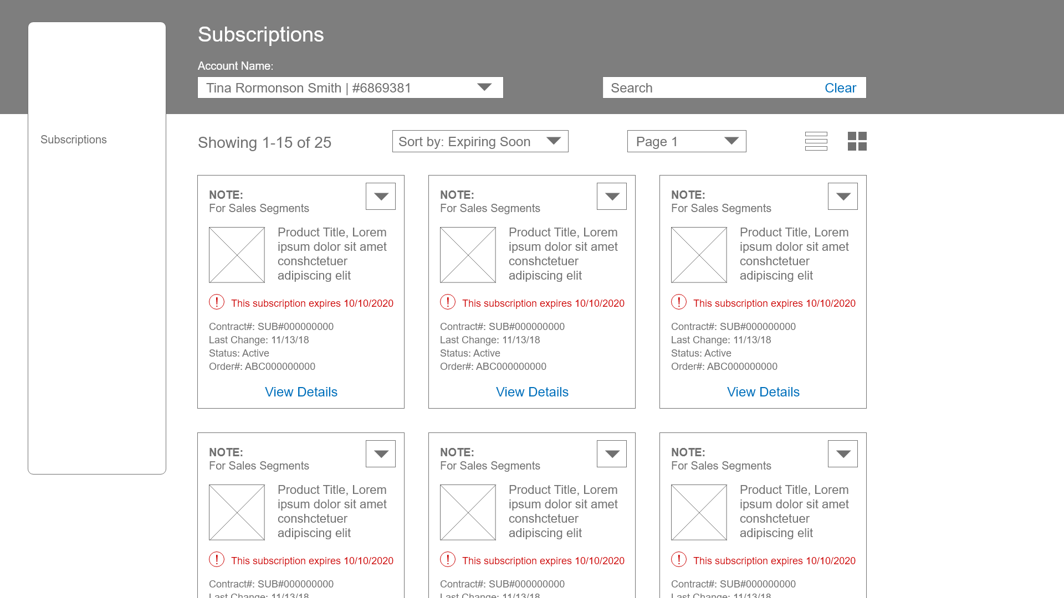Open the Page 1 selector

686,141
